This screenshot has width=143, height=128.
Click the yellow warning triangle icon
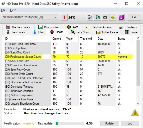(135, 112)
